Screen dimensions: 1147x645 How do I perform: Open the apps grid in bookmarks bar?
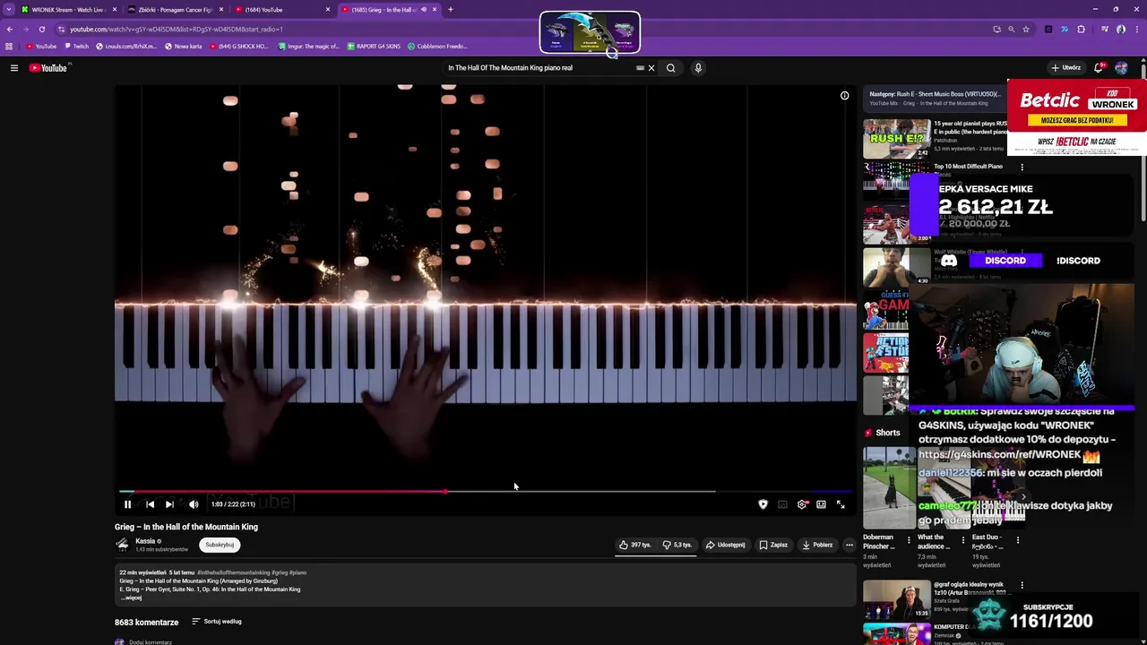coord(9,47)
